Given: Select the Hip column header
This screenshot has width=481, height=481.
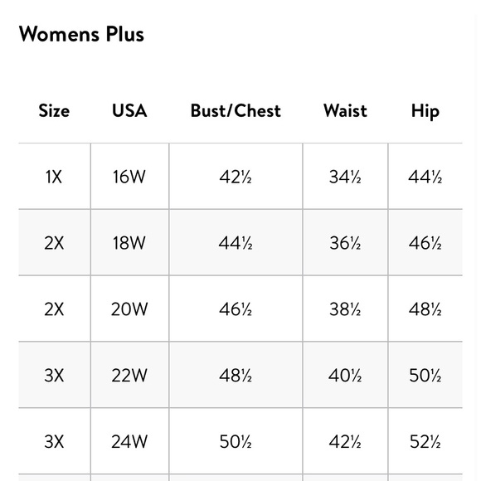Looking at the screenshot, I should tap(425, 111).
